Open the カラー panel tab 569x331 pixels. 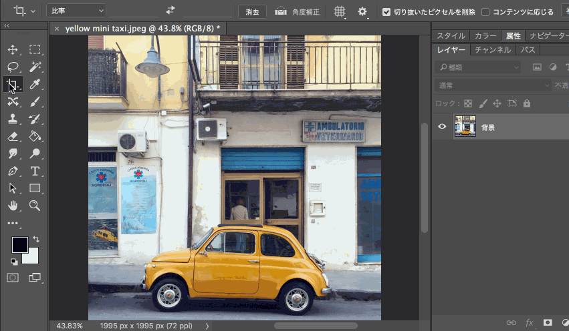point(485,36)
